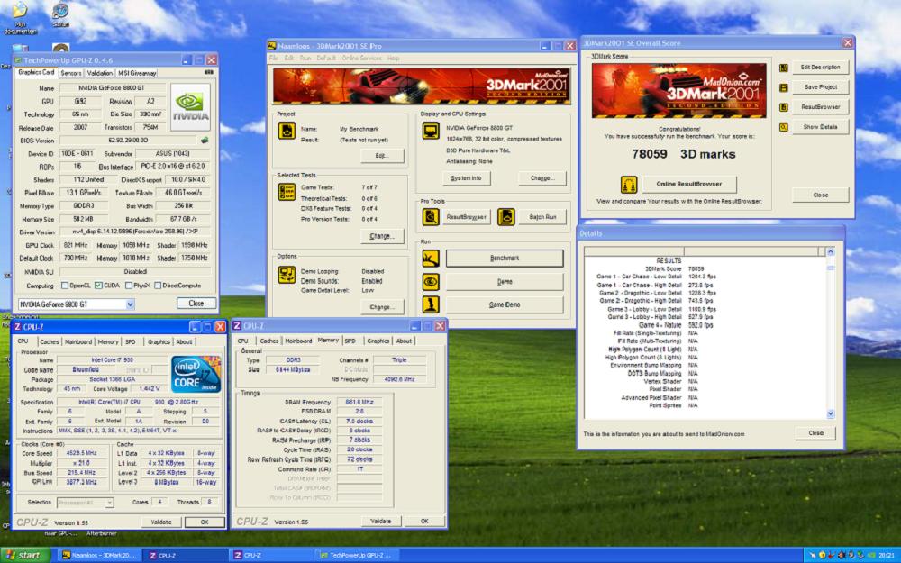Open the Help menu in 3DMark2001
This screenshot has width=901, height=563.
click(x=393, y=58)
